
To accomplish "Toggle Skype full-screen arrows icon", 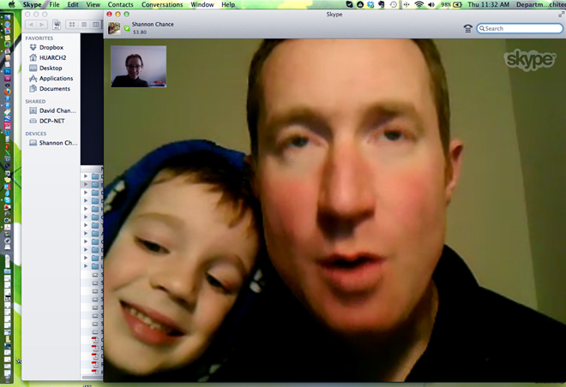I will click(x=561, y=15).
